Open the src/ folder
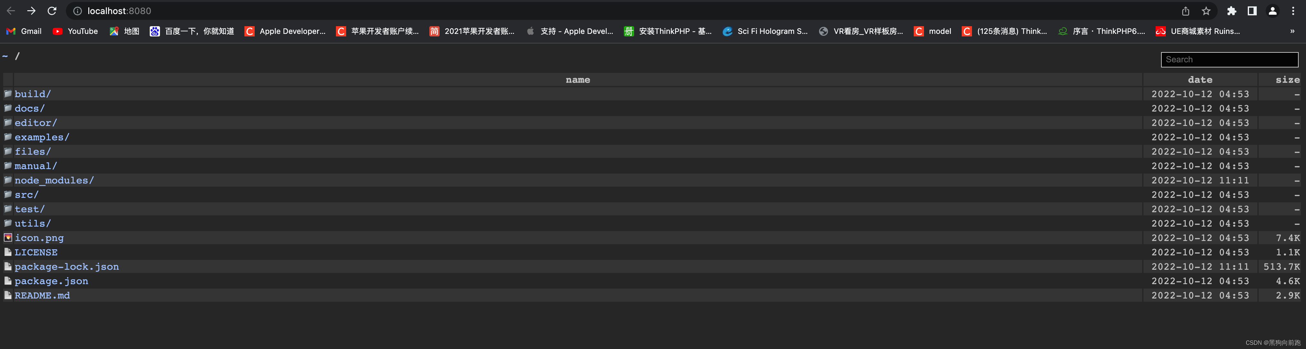 click(x=26, y=195)
